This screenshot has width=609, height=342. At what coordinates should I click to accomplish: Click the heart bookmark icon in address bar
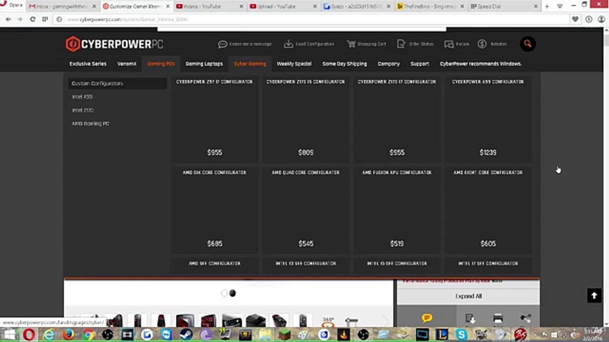coord(575,19)
